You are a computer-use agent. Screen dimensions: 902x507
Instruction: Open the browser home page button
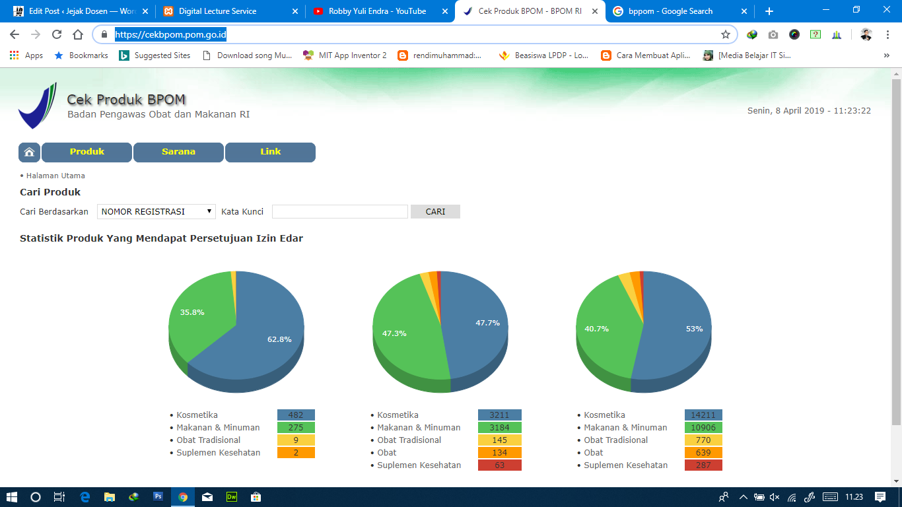pos(78,34)
